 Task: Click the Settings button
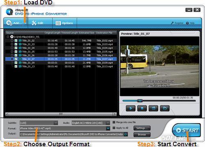(x=142, y=128)
